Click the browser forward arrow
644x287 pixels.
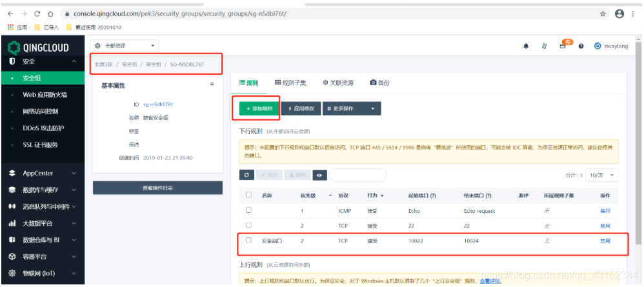pyautogui.click(x=23, y=14)
